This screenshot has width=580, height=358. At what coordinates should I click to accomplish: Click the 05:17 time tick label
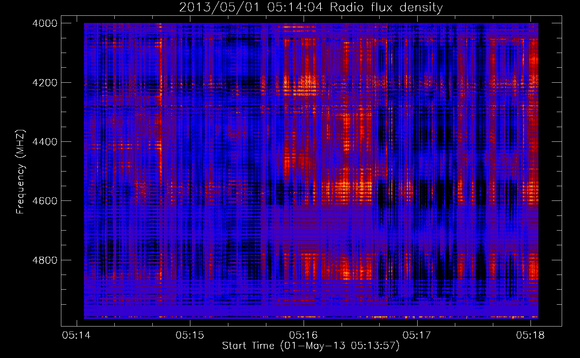(417, 335)
